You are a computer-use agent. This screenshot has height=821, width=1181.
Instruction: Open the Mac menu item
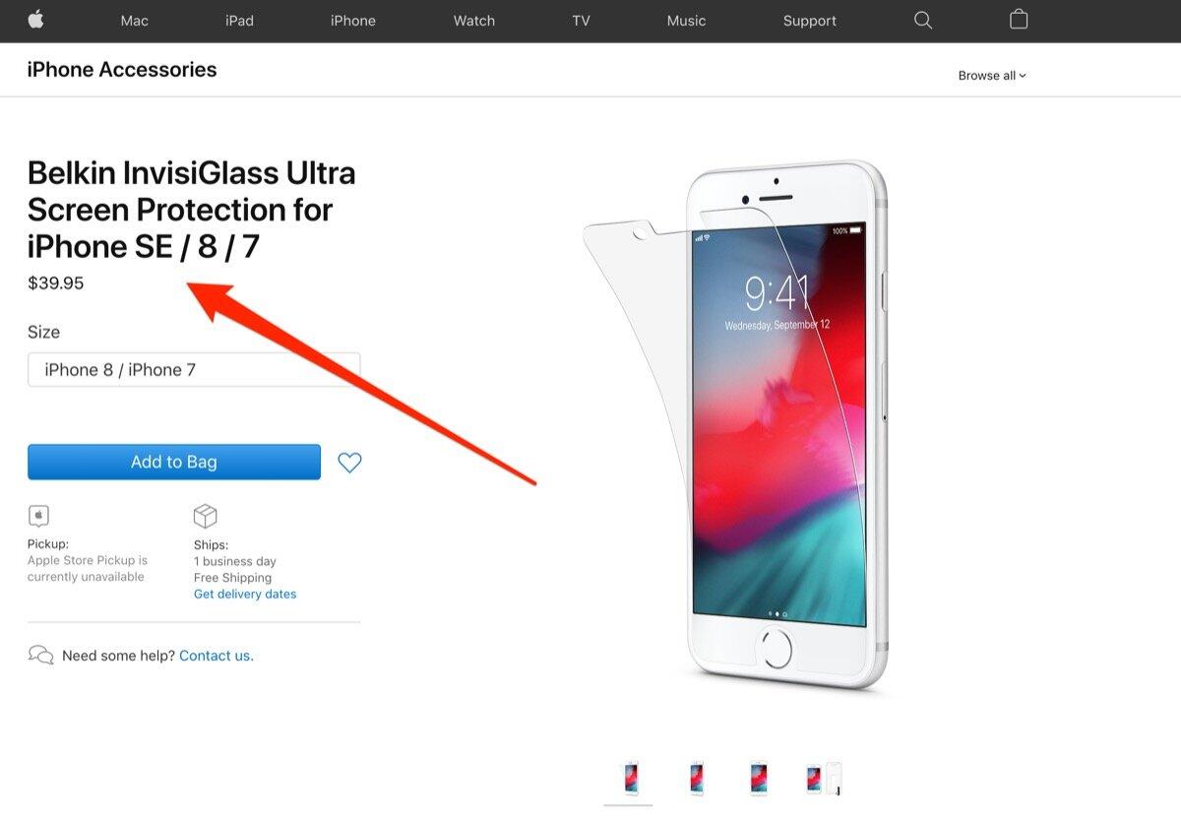(134, 21)
